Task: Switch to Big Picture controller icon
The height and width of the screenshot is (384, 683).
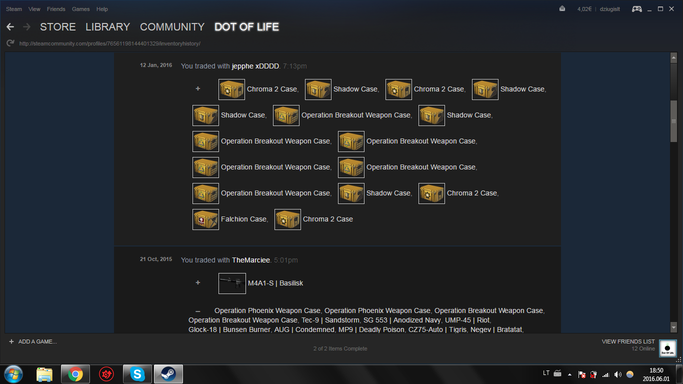Action: coord(636,9)
